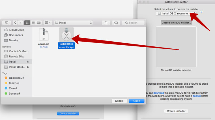This screenshot has width=215, height=120.
Task: Click Cancel in the file dialog
Action: point(119,101)
